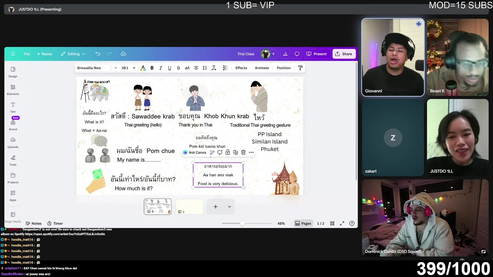This screenshot has height=277, width=493.
Task: Increase font size with the plus
Action: 134,68
